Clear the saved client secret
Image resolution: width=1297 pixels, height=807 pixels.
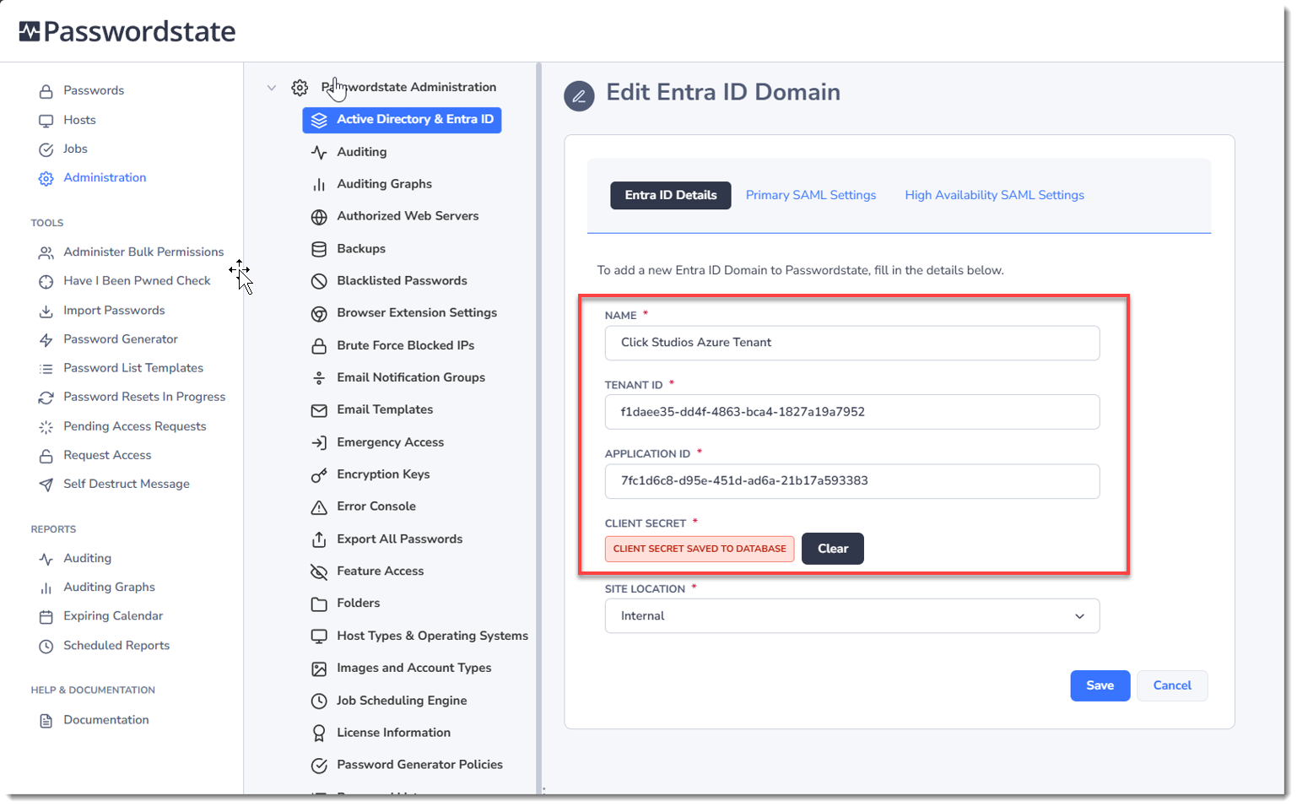(832, 549)
